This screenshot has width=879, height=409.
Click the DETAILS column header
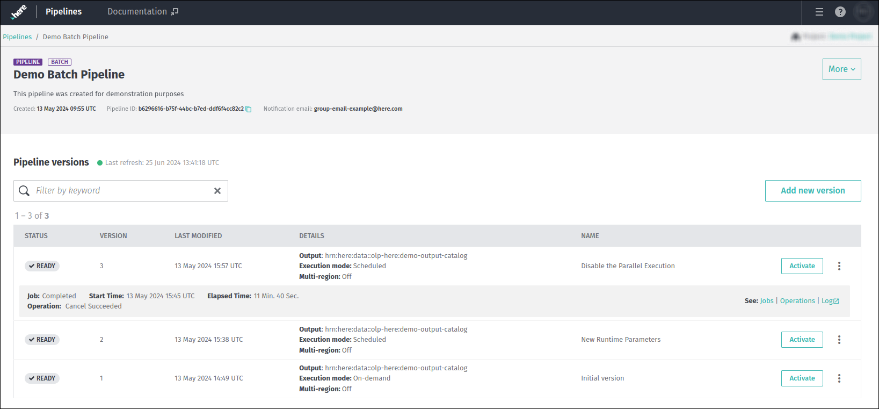tap(311, 236)
